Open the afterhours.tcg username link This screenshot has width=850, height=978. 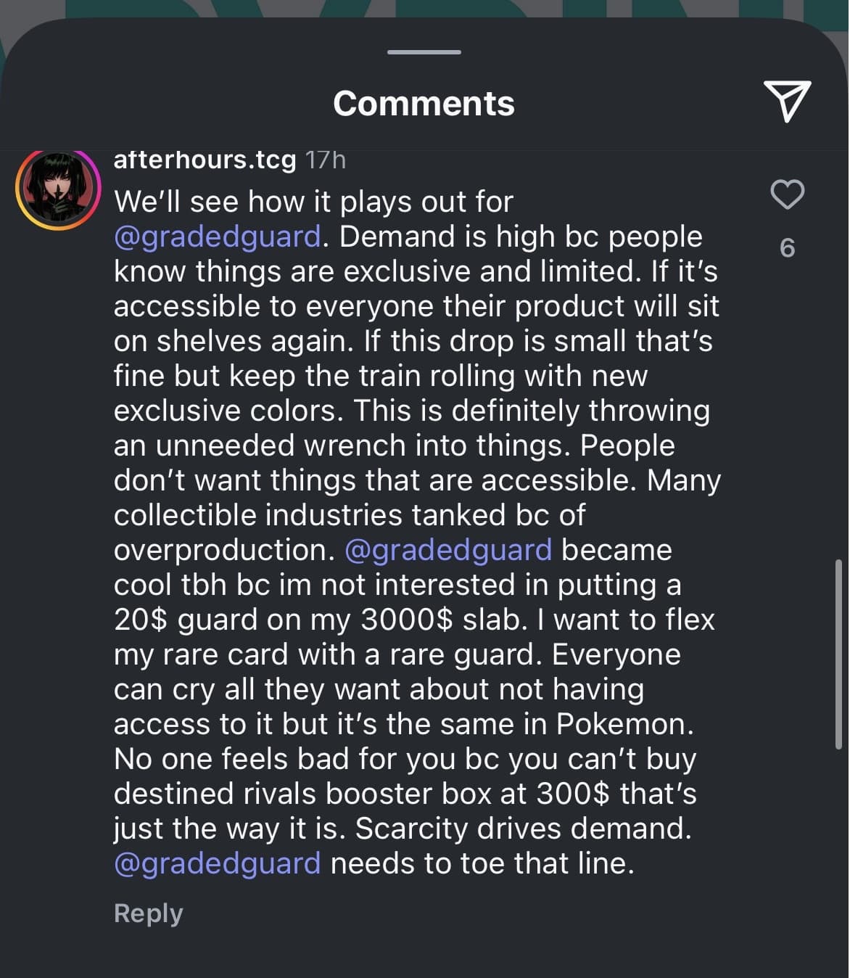click(x=205, y=160)
